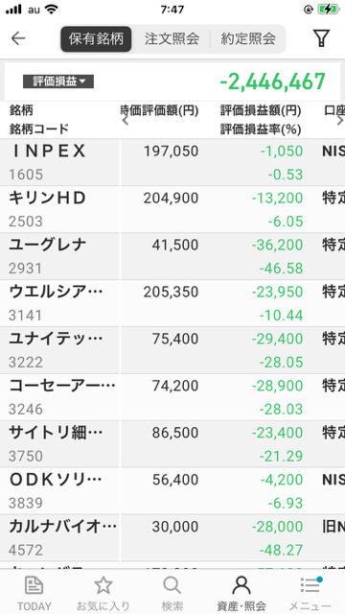
Task: Open お気に入り star icon
Action: click(103, 586)
